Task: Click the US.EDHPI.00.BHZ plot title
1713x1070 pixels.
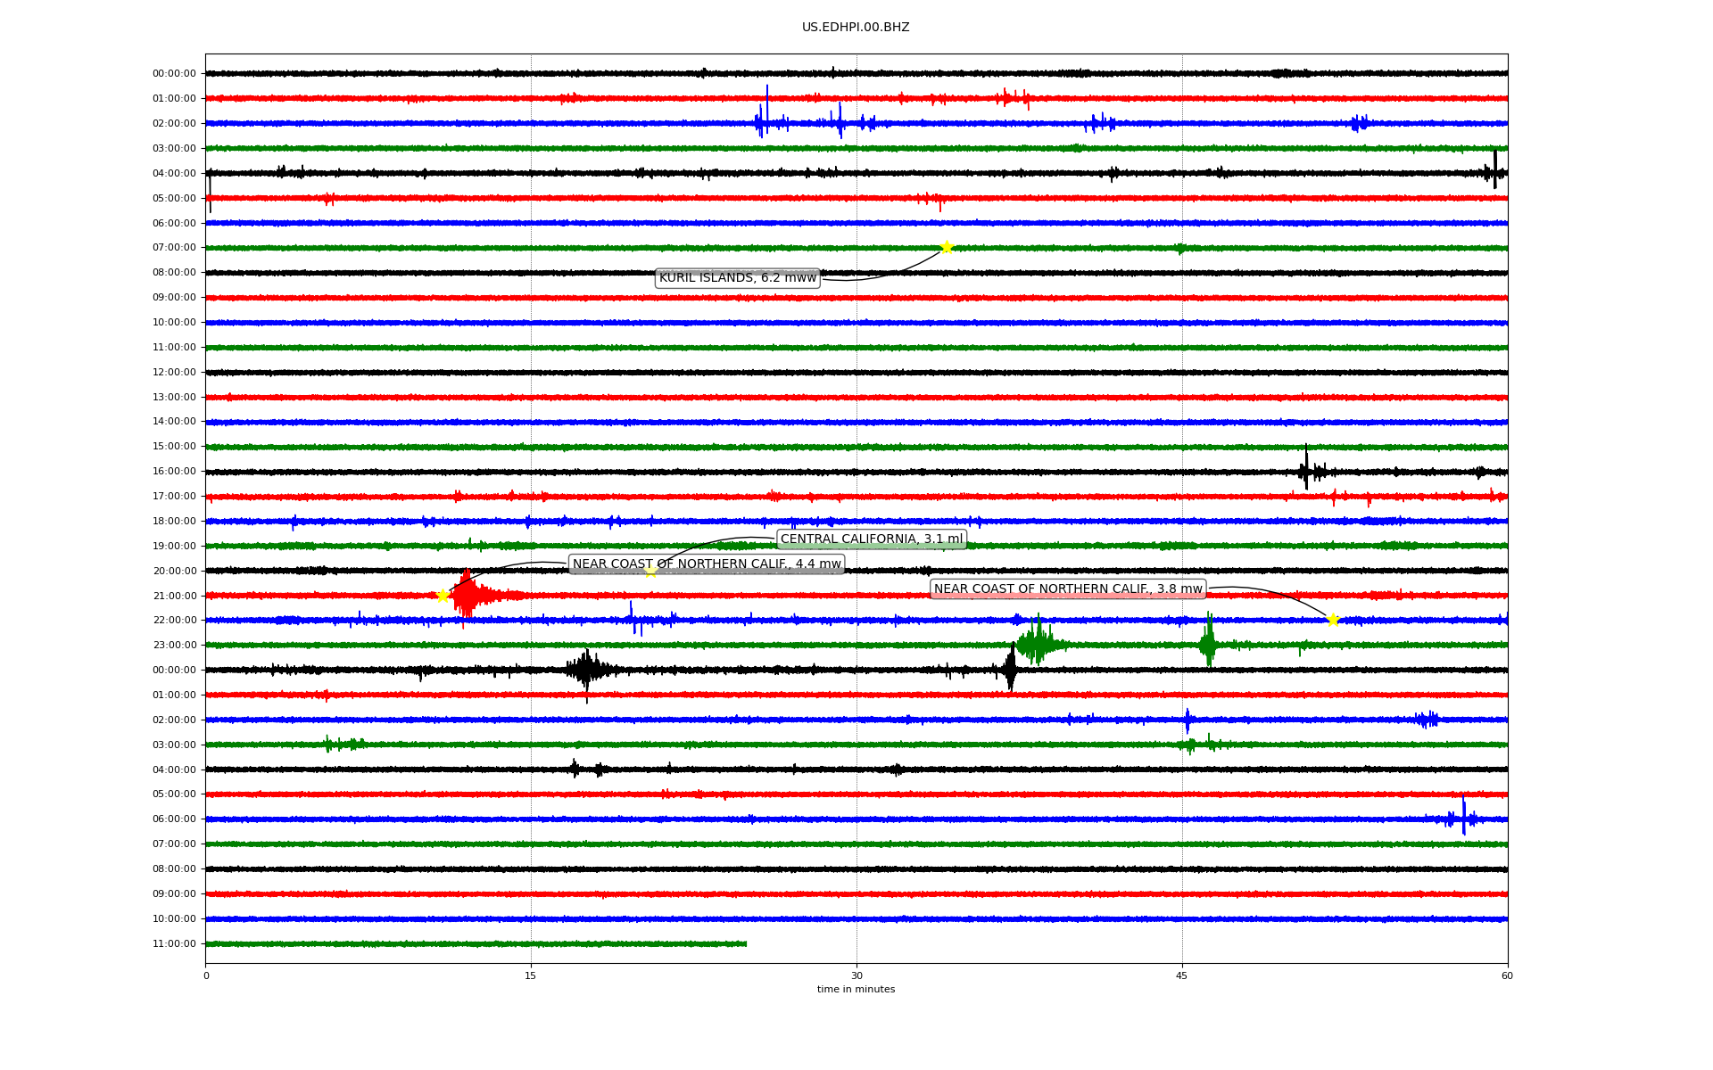Action: [856, 28]
